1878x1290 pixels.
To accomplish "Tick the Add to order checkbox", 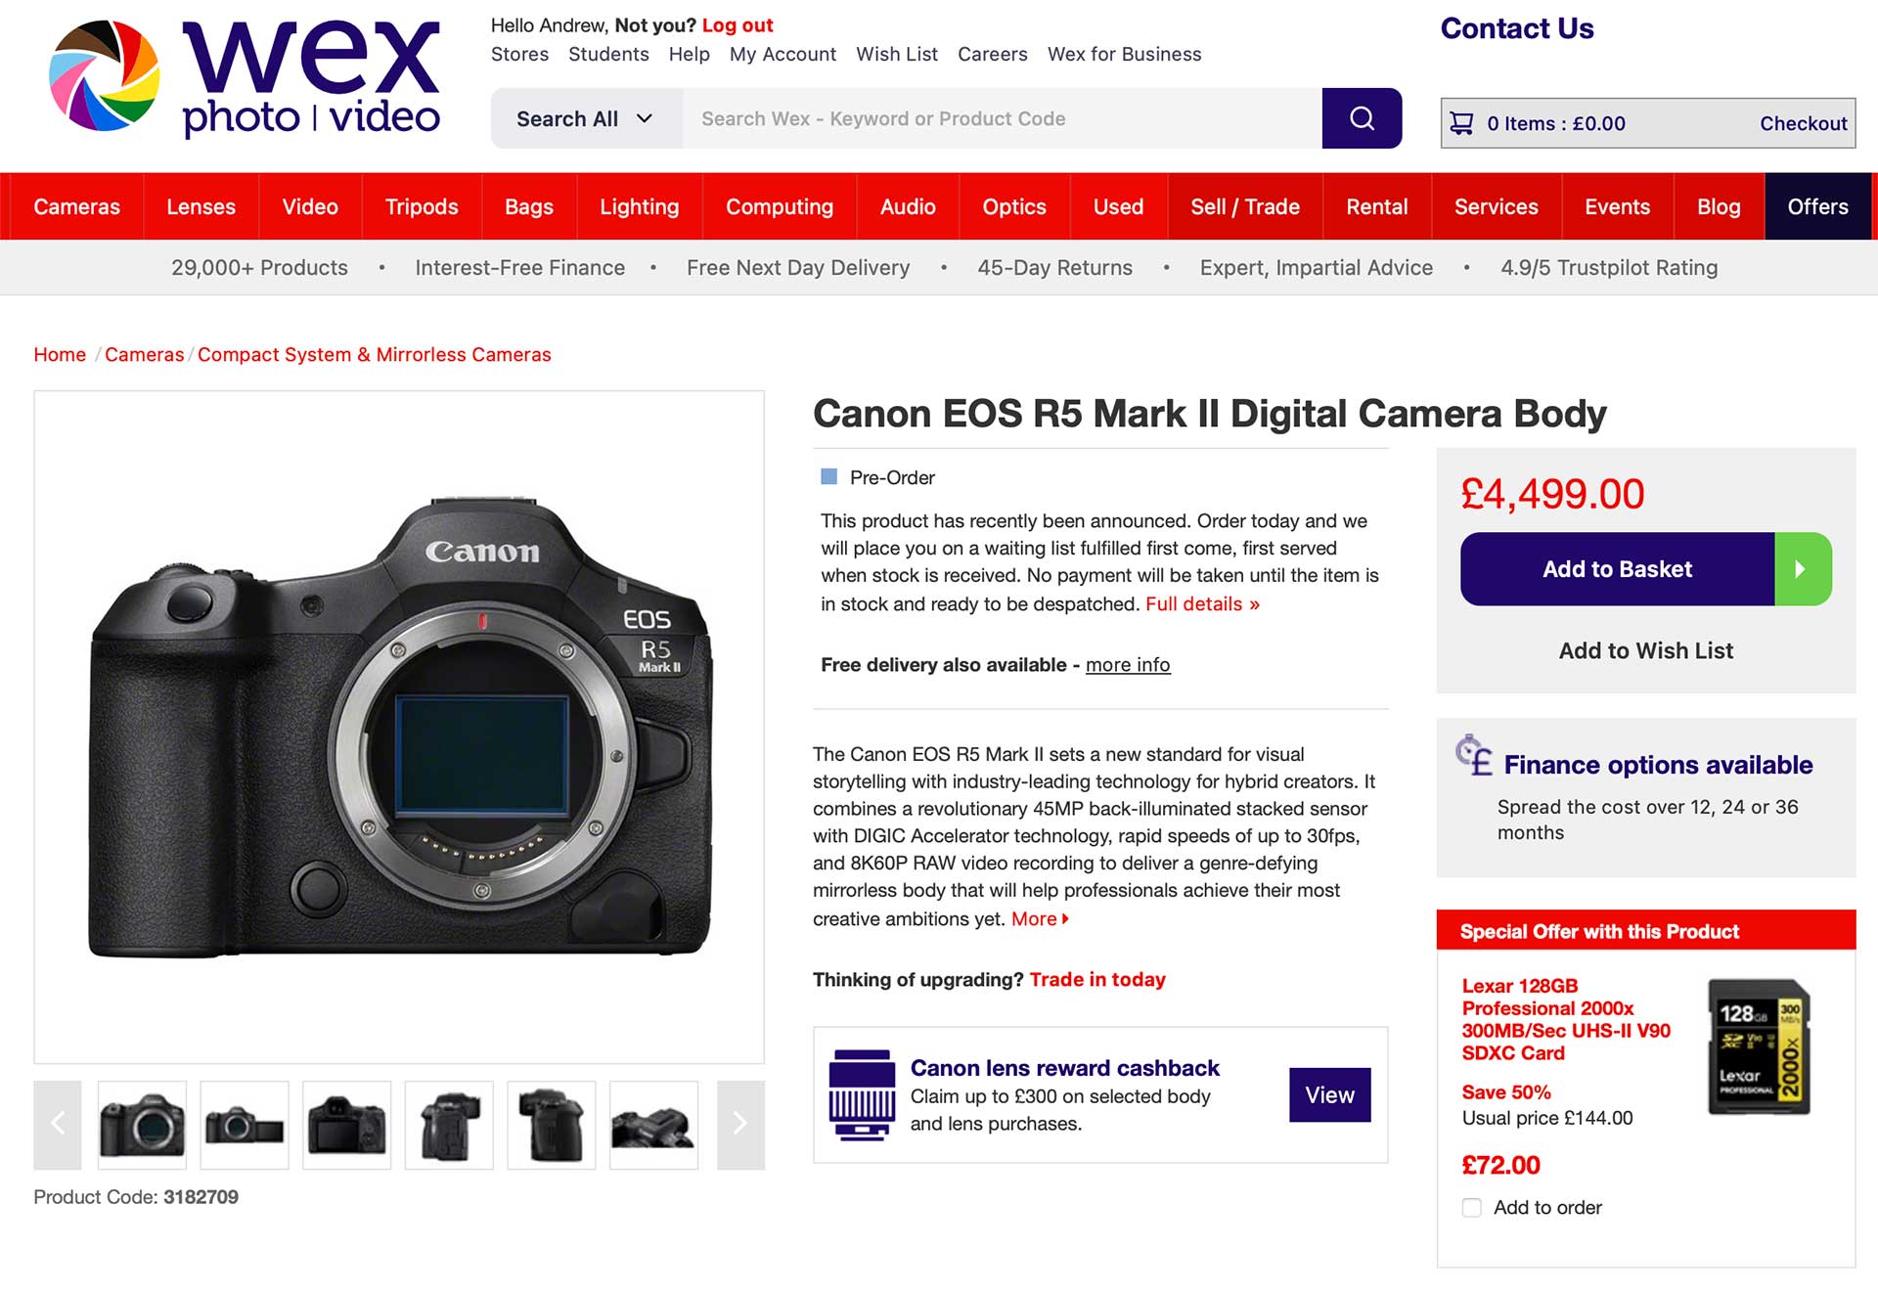I will coord(1472,1208).
